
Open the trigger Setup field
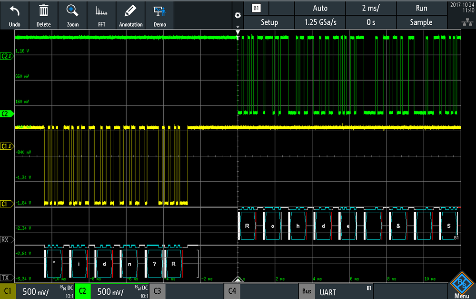point(269,22)
